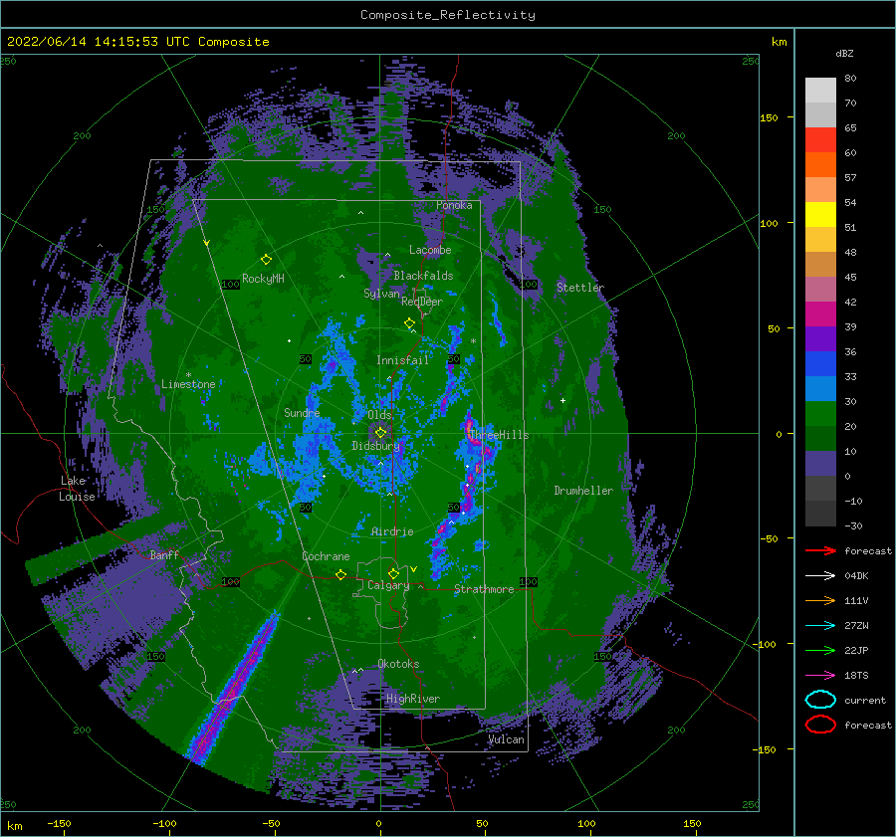
Task: Pick the cyan 27ZW arrow legend icon
Action: point(820,626)
